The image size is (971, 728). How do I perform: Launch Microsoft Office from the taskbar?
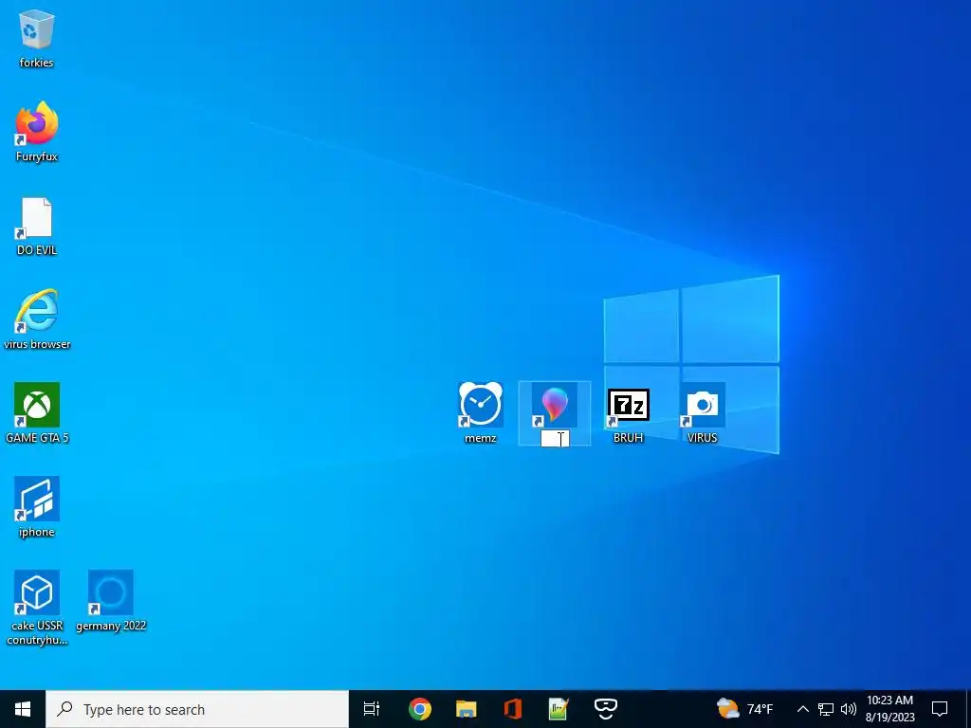pos(513,709)
